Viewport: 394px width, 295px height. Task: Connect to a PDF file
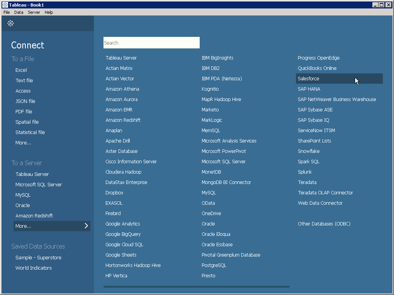pos(24,111)
